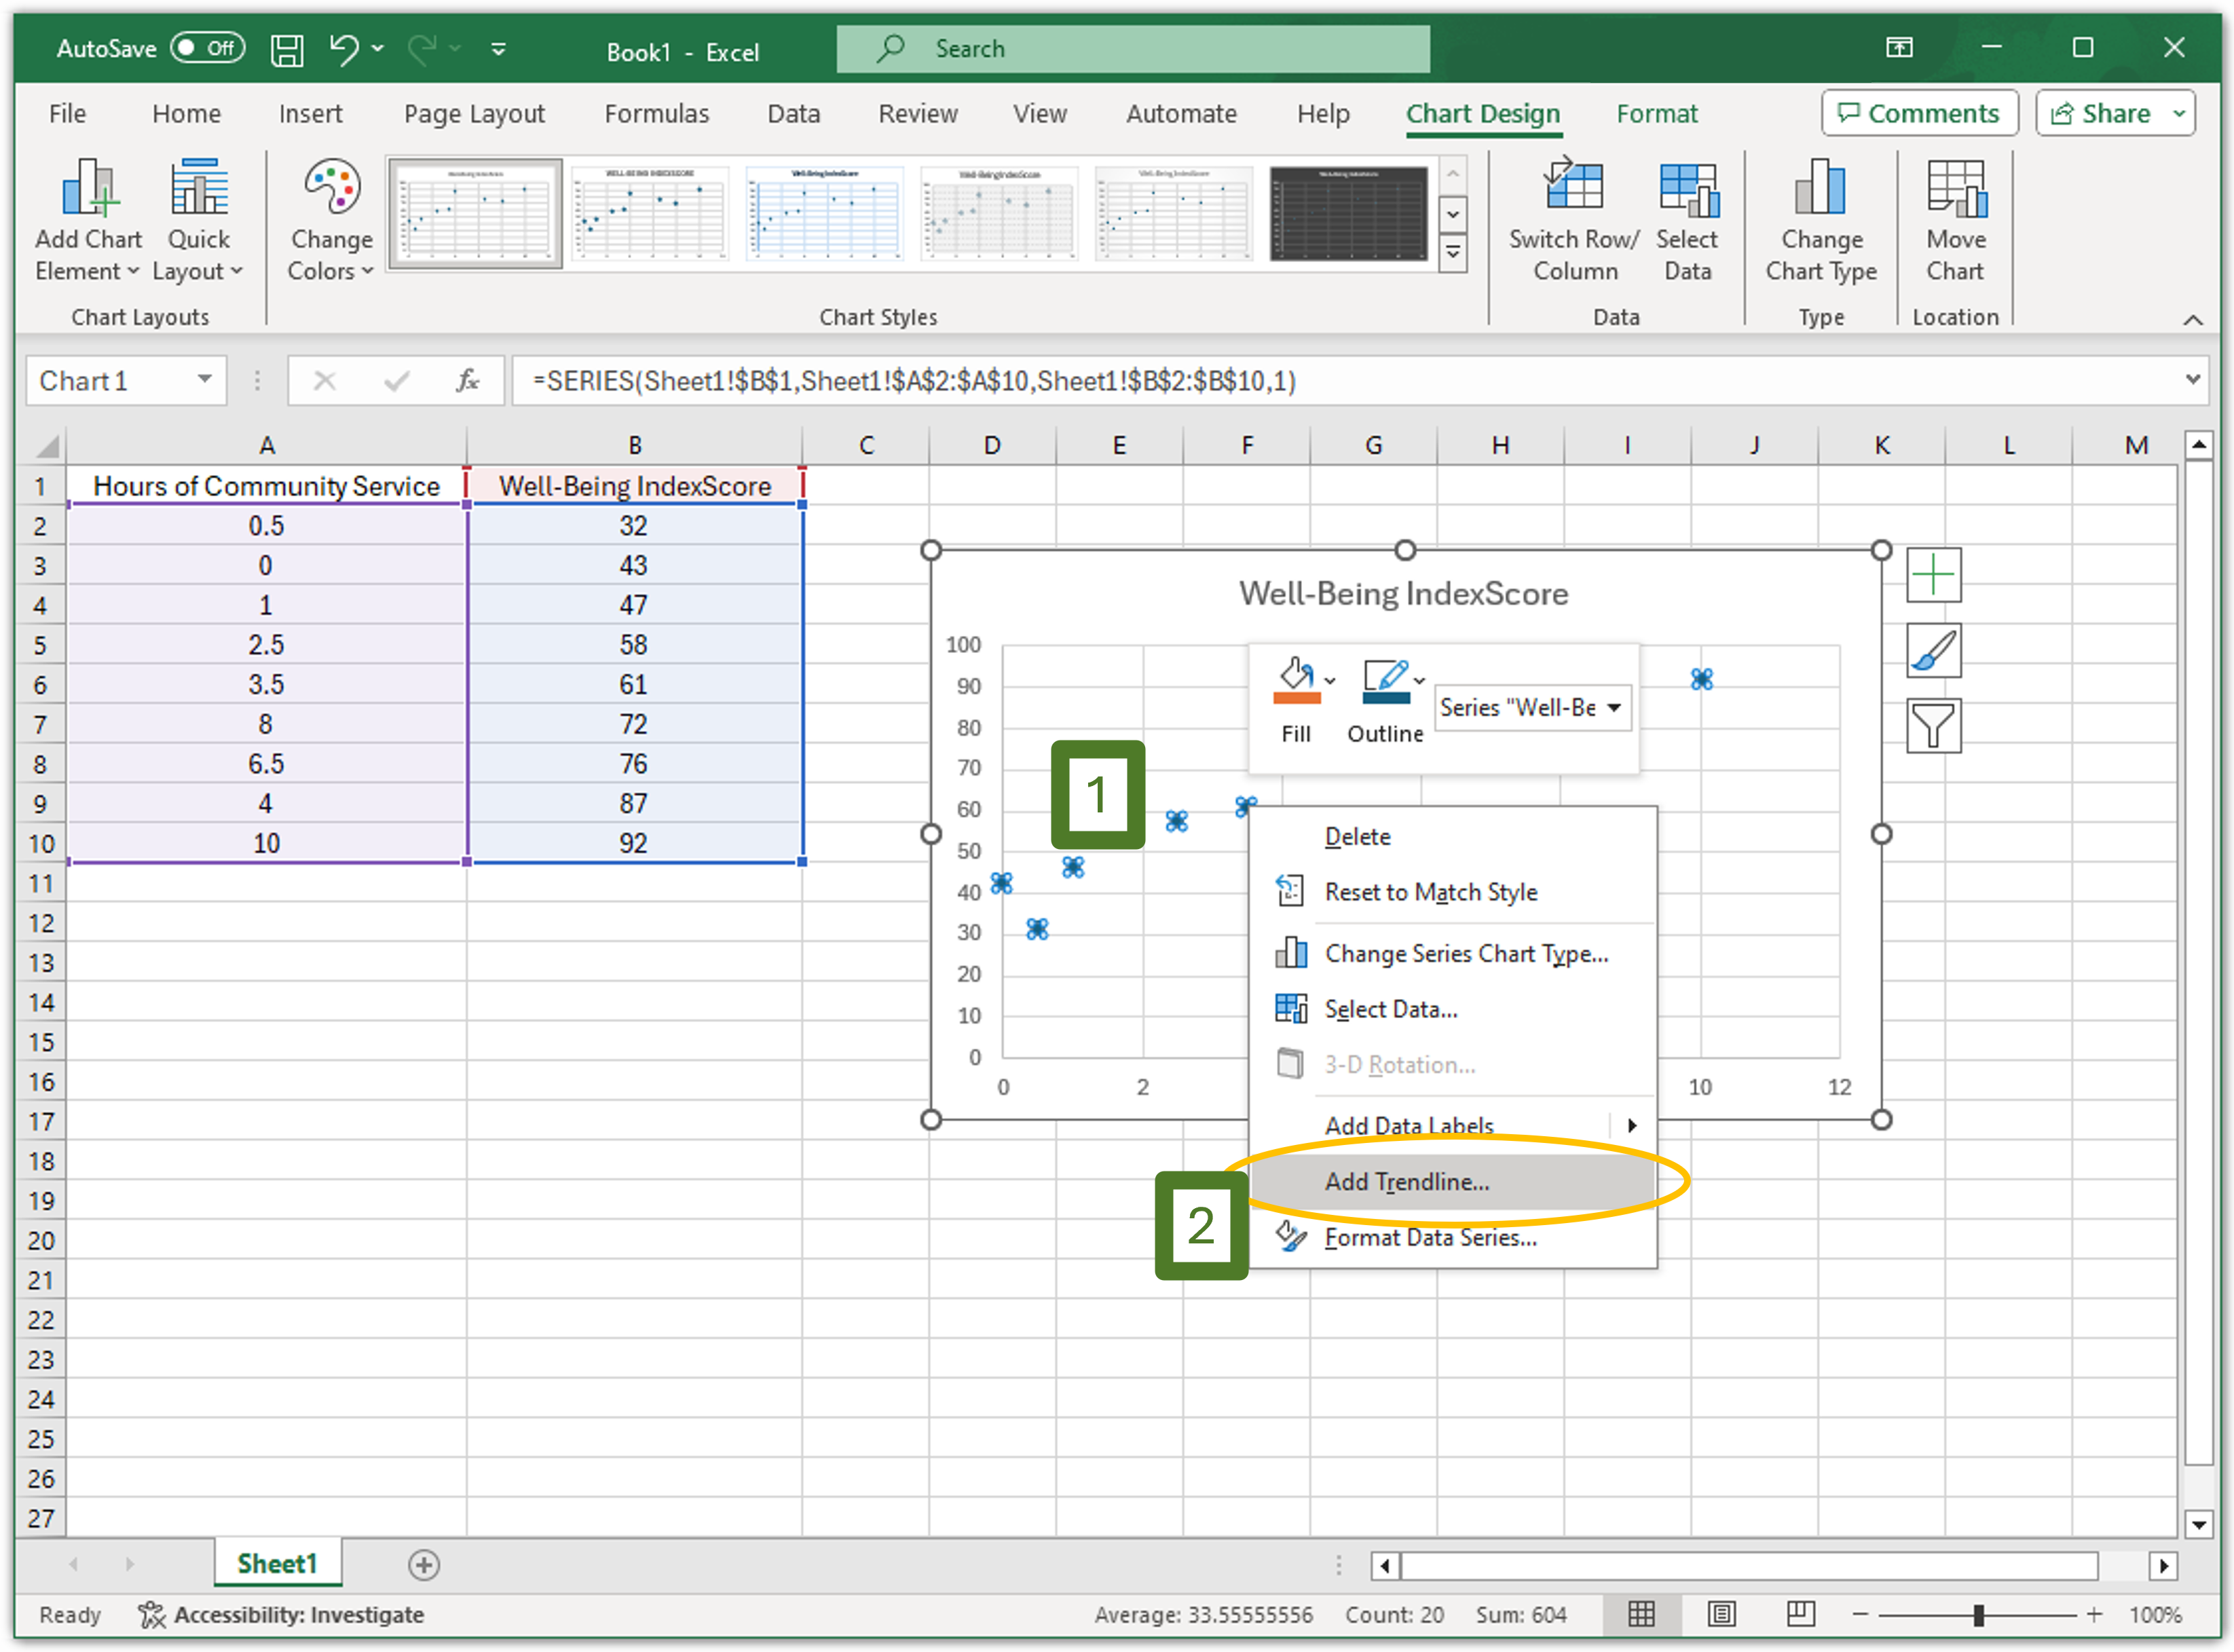
Task: Choose Add Trendline from context menu
Action: pos(1407,1181)
